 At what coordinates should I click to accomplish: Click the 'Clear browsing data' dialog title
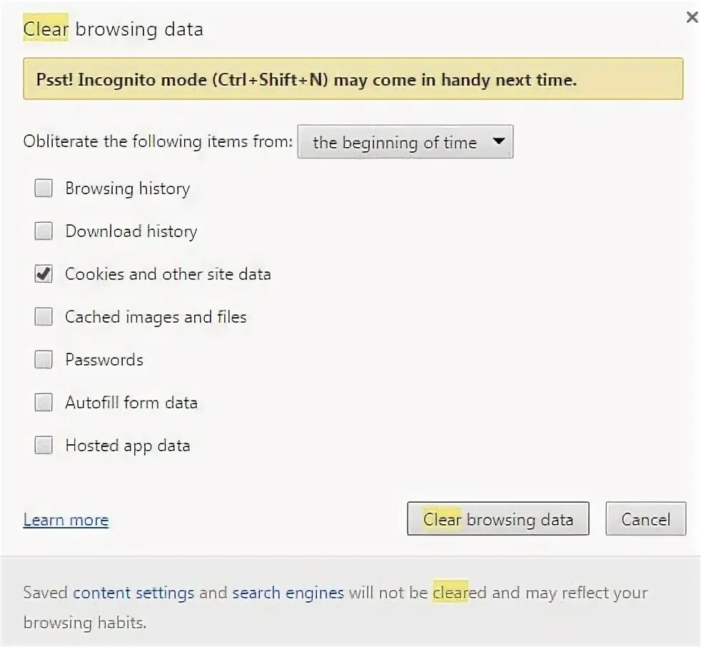[114, 29]
